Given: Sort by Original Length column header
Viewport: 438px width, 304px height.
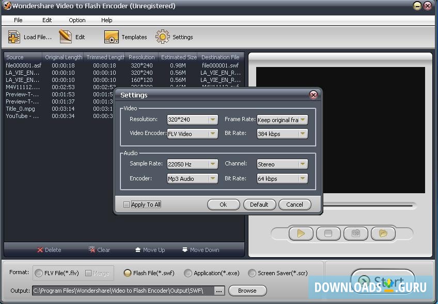Looking at the screenshot, I should coord(64,57).
